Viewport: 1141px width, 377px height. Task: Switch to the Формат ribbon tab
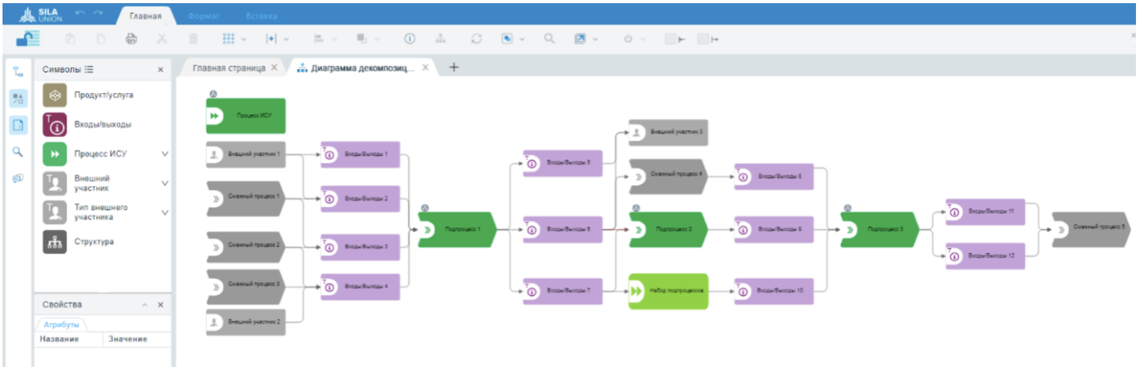point(204,16)
